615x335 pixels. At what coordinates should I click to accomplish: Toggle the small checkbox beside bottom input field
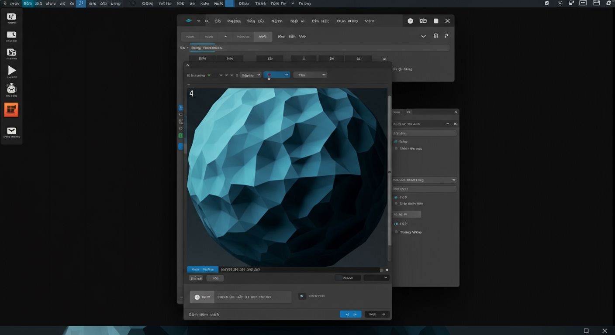point(302,296)
